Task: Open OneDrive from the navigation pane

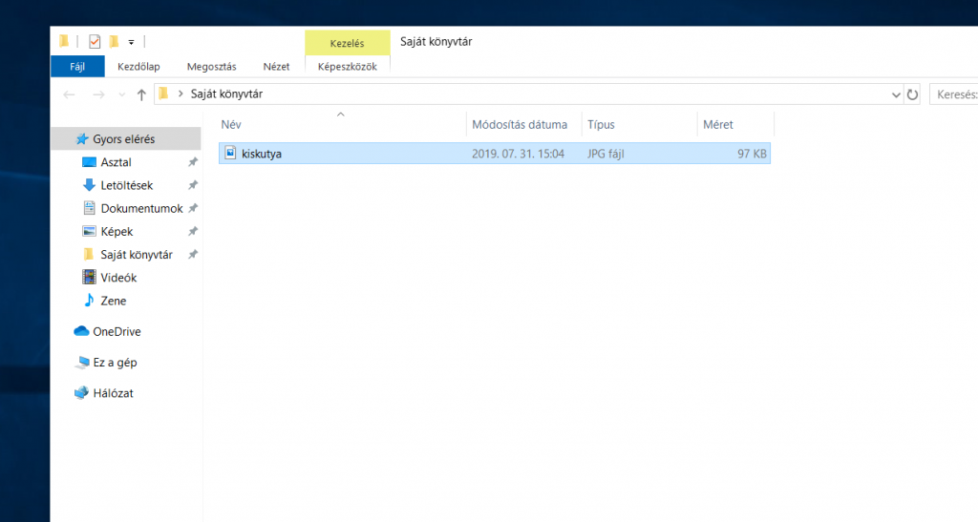Action: point(117,331)
